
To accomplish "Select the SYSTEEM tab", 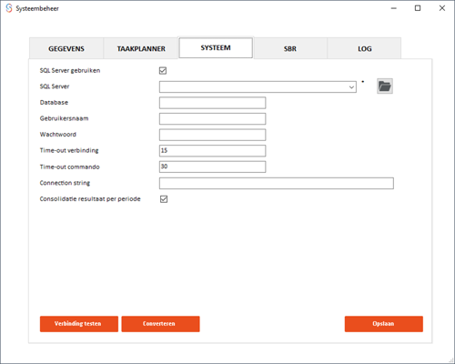I will pyautogui.click(x=216, y=47).
